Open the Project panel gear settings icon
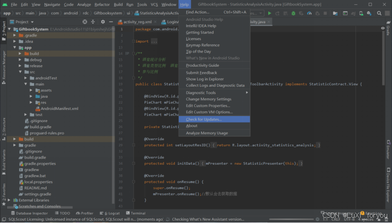Screen dimensions: 392x223 [103, 22]
